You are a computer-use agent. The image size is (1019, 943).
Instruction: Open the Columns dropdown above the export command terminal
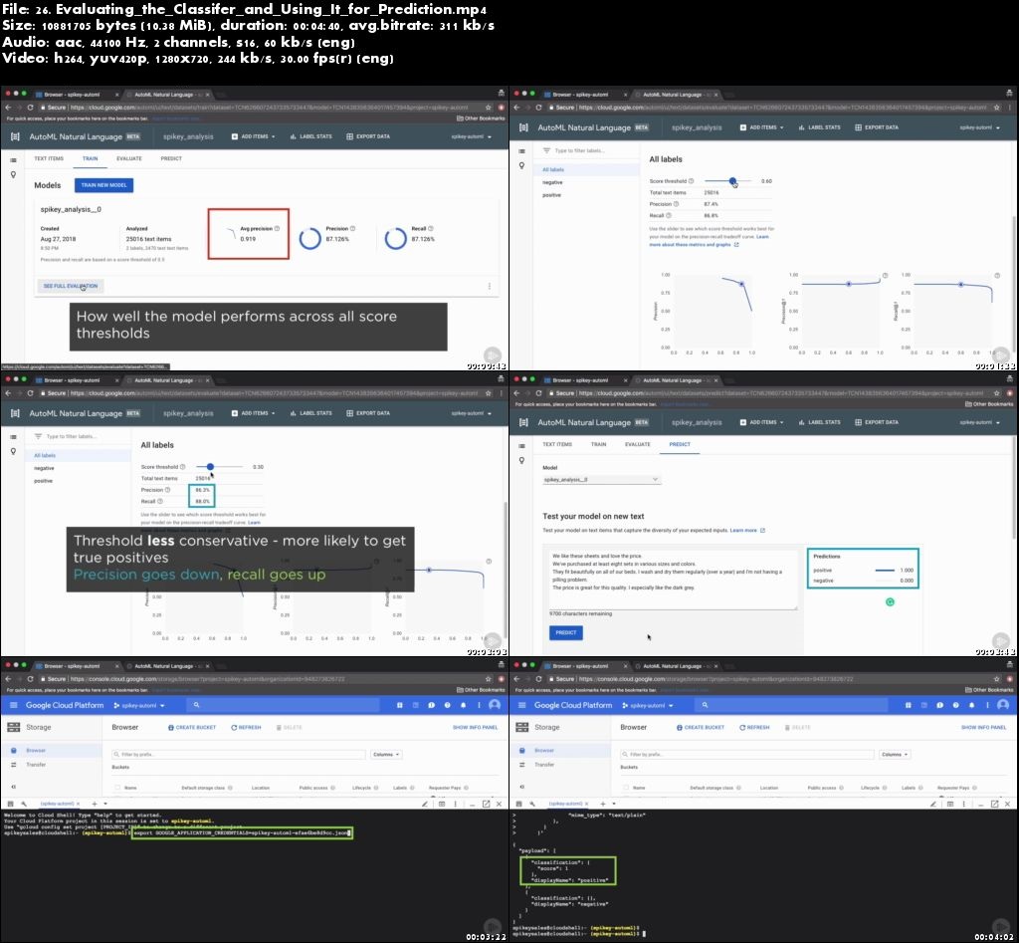click(x=386, y=755)
